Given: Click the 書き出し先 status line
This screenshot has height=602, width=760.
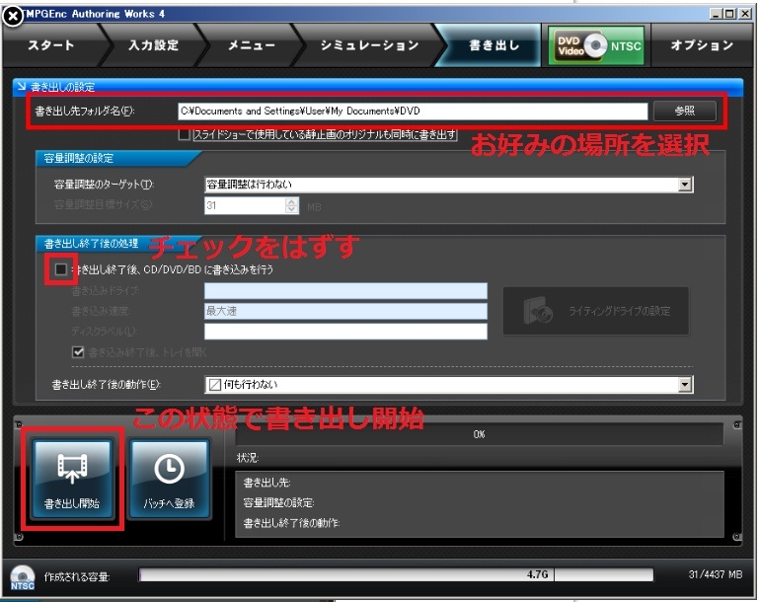Looking at the screenshot, I should pos(267,483).
